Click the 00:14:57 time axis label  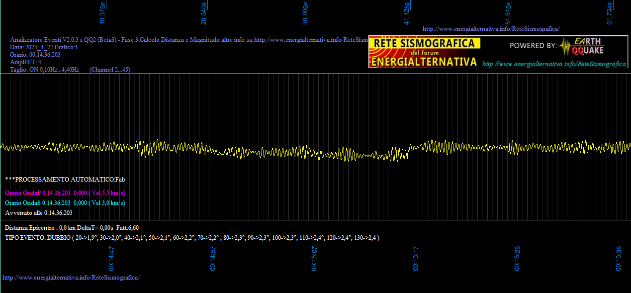coord(213,258)
